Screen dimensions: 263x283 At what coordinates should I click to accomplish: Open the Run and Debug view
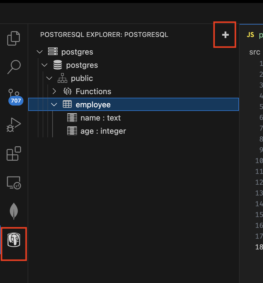14,125
